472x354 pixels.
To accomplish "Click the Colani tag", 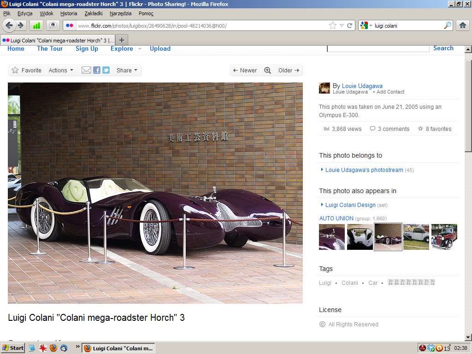I will coord(350,283).
